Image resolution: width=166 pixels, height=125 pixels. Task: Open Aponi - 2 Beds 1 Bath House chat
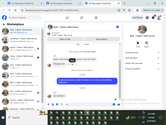[21, 49]
